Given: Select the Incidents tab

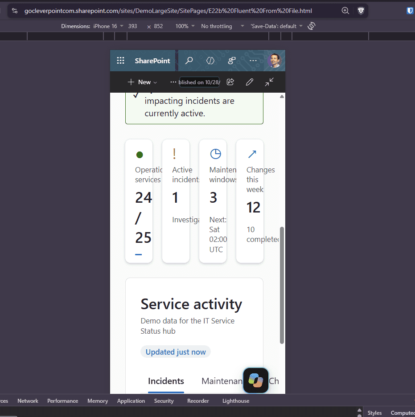Looking at the screenshot, I should (166, 381).
